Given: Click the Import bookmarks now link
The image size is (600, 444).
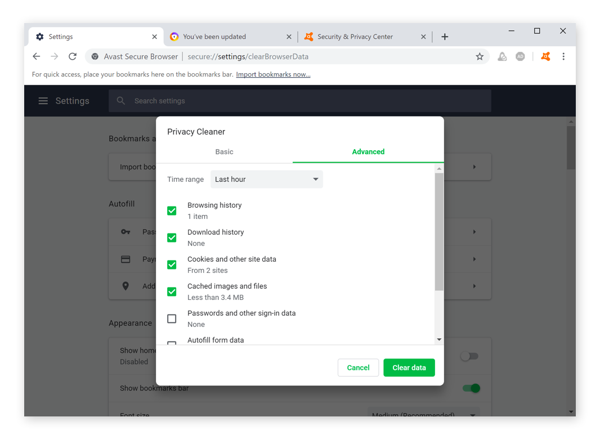Looking at the screenshot, I should [x=273, y=74].
